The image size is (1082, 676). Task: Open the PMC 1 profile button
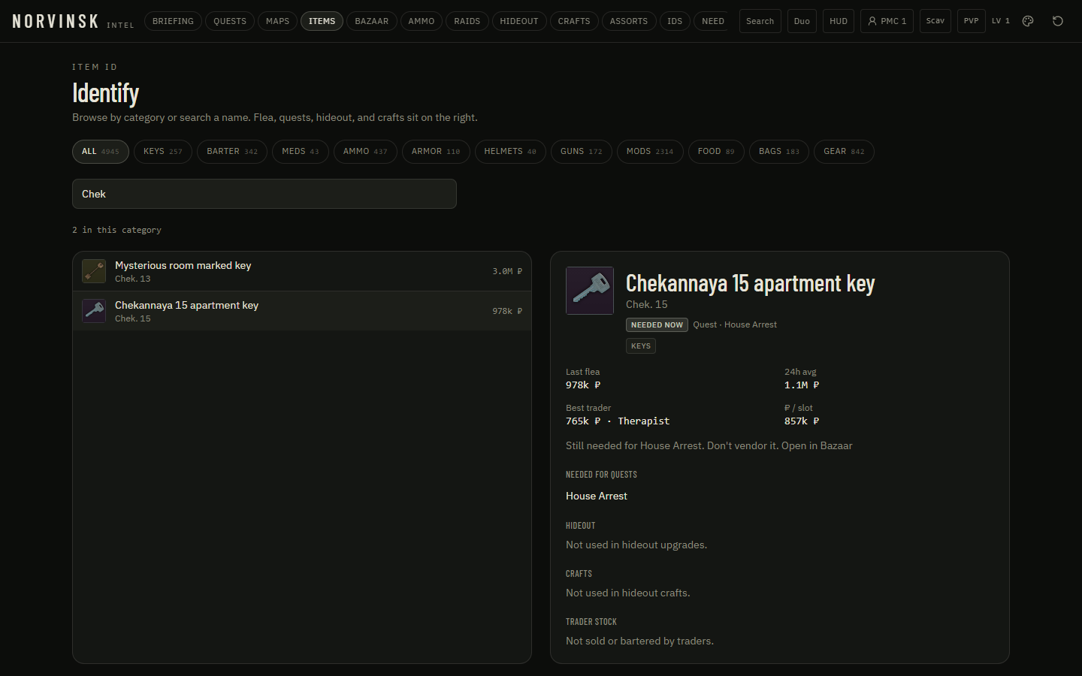click(x=887, y=21)
